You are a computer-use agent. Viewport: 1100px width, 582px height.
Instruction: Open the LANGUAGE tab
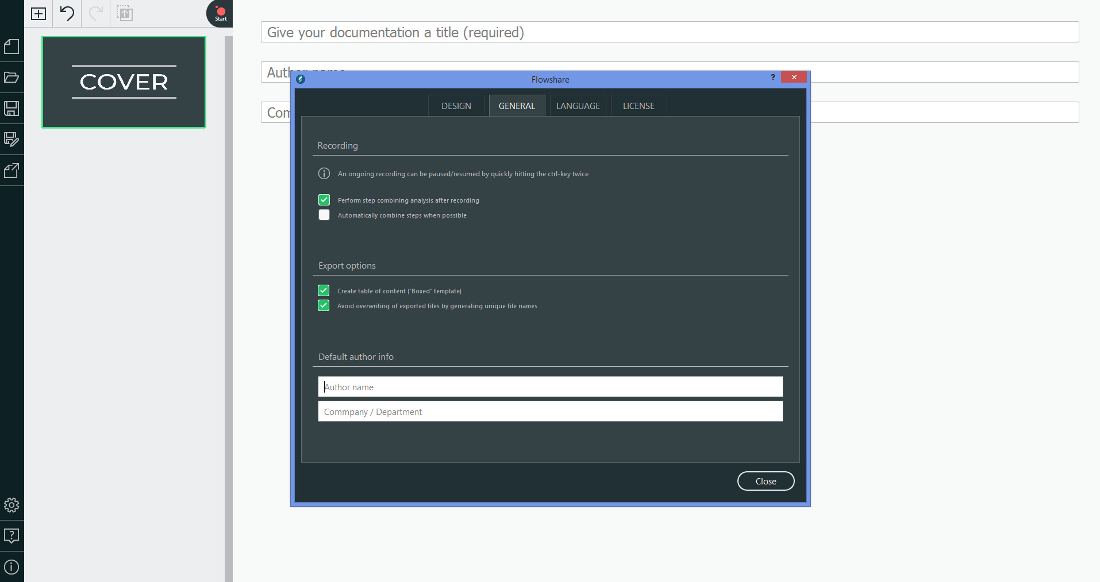point(578,106)
